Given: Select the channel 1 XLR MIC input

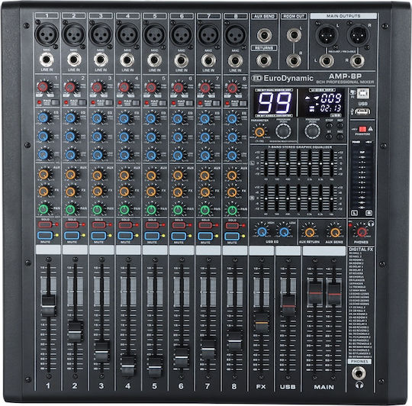Looking at the screenshot, I should point(47,34).
